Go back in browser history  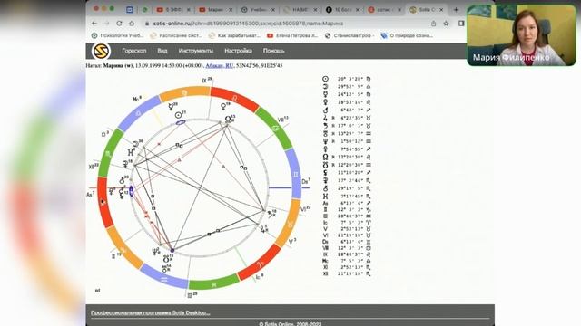[x=94, y=24]
